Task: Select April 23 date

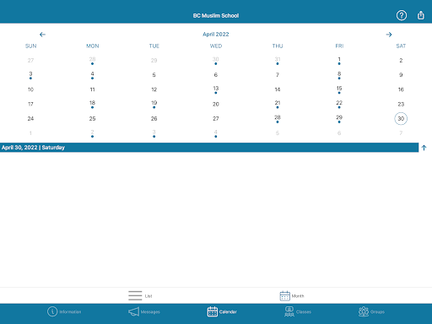Action: 401,104
